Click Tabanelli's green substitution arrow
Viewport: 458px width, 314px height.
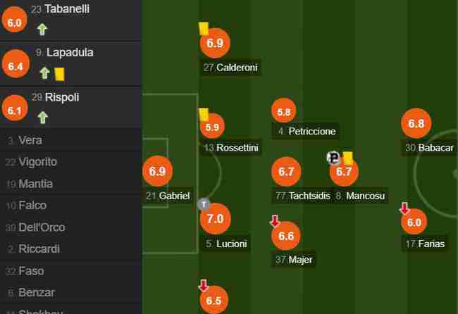42,30
